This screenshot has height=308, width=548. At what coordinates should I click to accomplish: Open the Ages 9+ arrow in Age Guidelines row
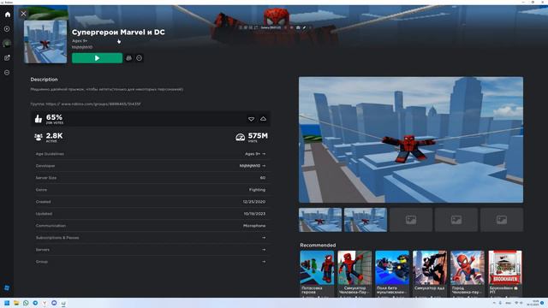pos(264,154)
